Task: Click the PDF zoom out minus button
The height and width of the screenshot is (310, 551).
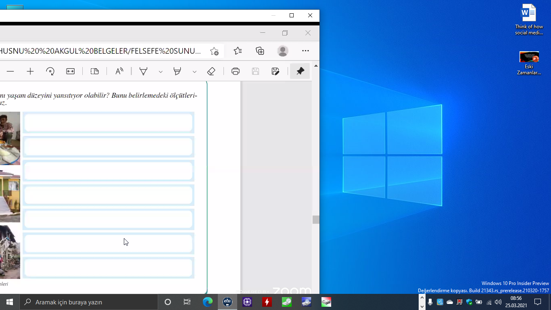Action: (10, 71)
